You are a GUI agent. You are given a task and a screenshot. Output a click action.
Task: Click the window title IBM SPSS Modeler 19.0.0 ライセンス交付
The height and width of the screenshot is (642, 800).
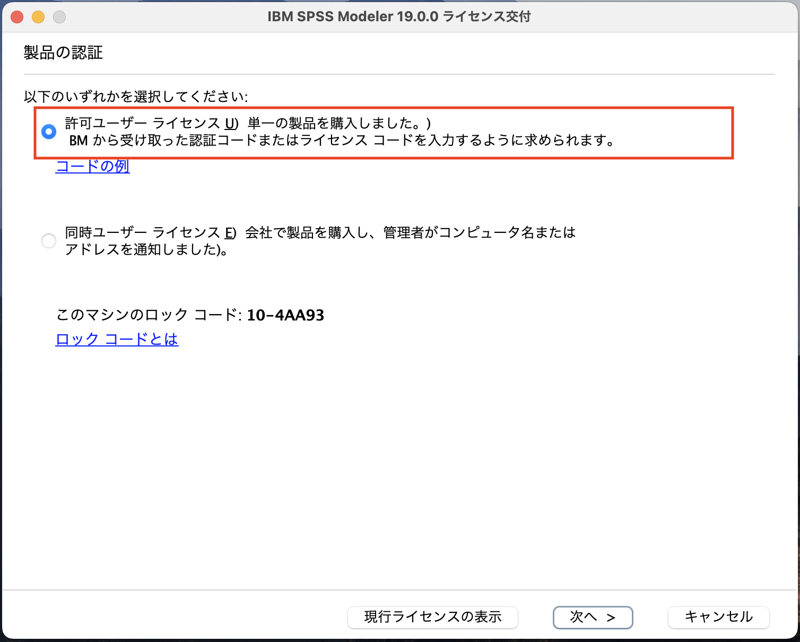(x=399, y=16)
